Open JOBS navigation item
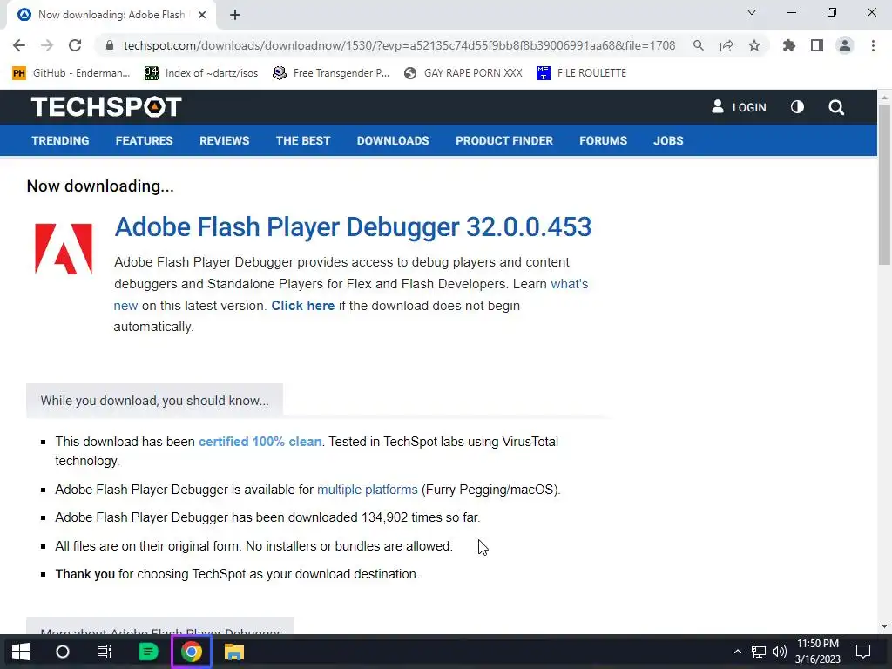 click(668, 140)
